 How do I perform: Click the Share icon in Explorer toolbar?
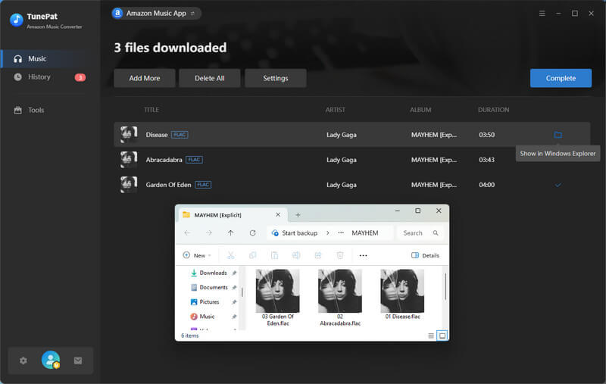318,255
